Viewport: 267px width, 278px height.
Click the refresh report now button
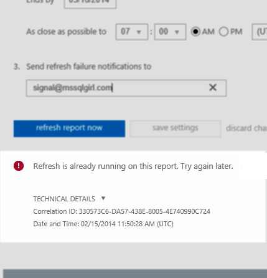69,128
